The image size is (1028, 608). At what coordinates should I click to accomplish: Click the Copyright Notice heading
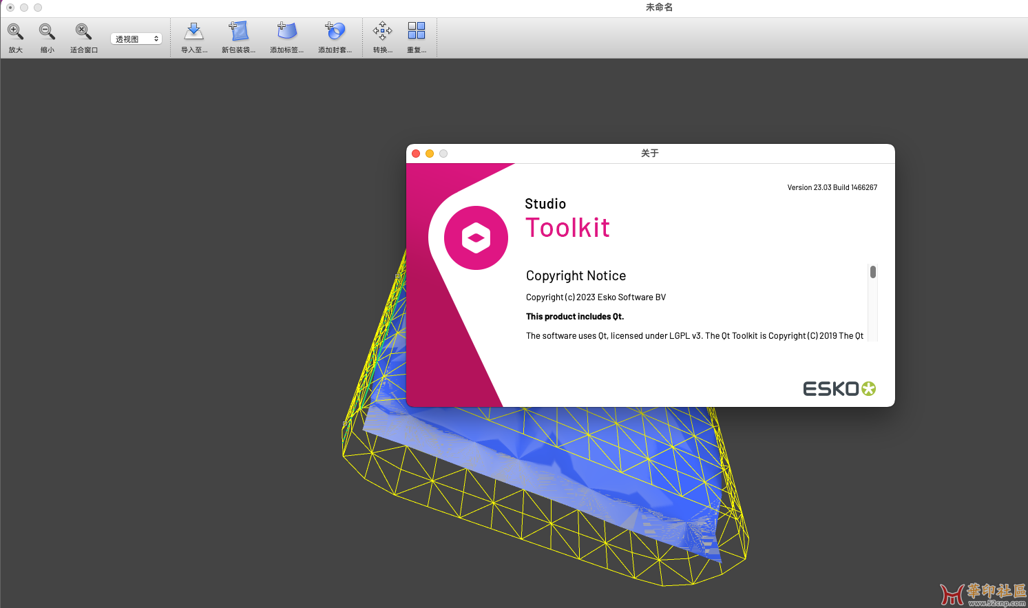(576, 276)
